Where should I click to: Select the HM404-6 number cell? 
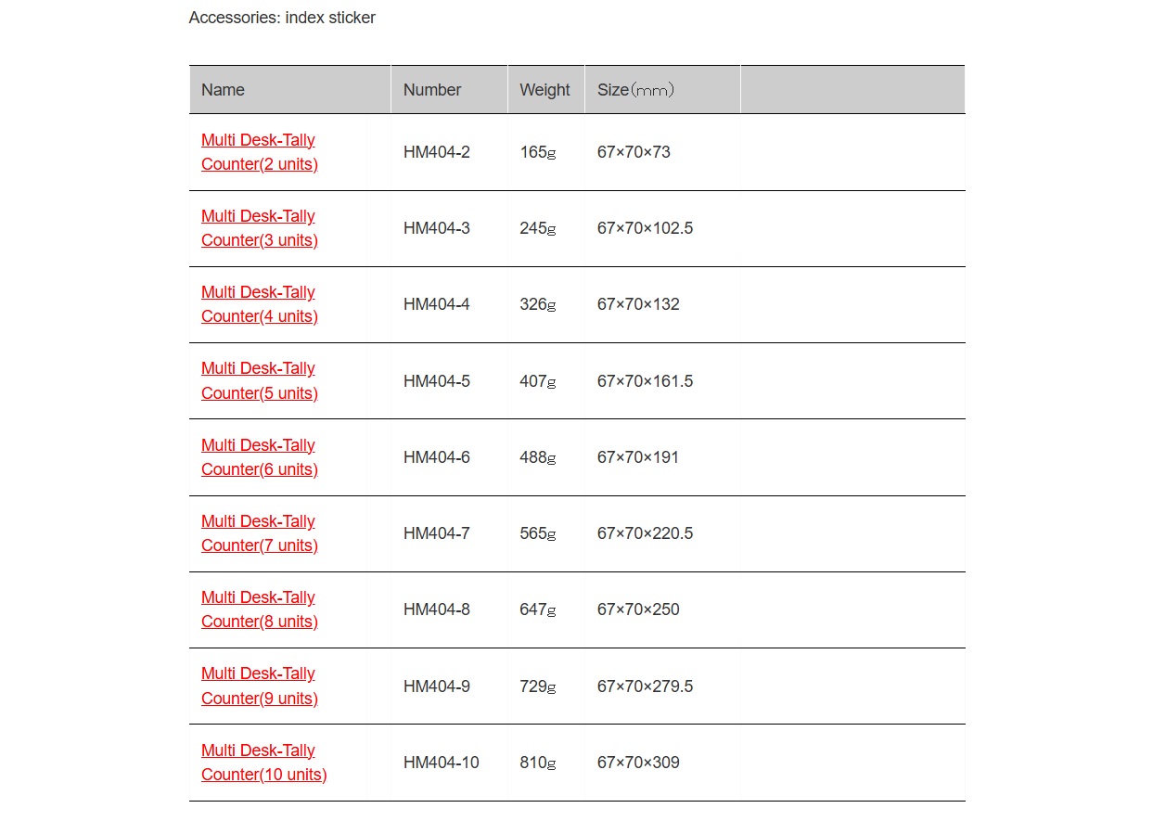pos(450,457)
